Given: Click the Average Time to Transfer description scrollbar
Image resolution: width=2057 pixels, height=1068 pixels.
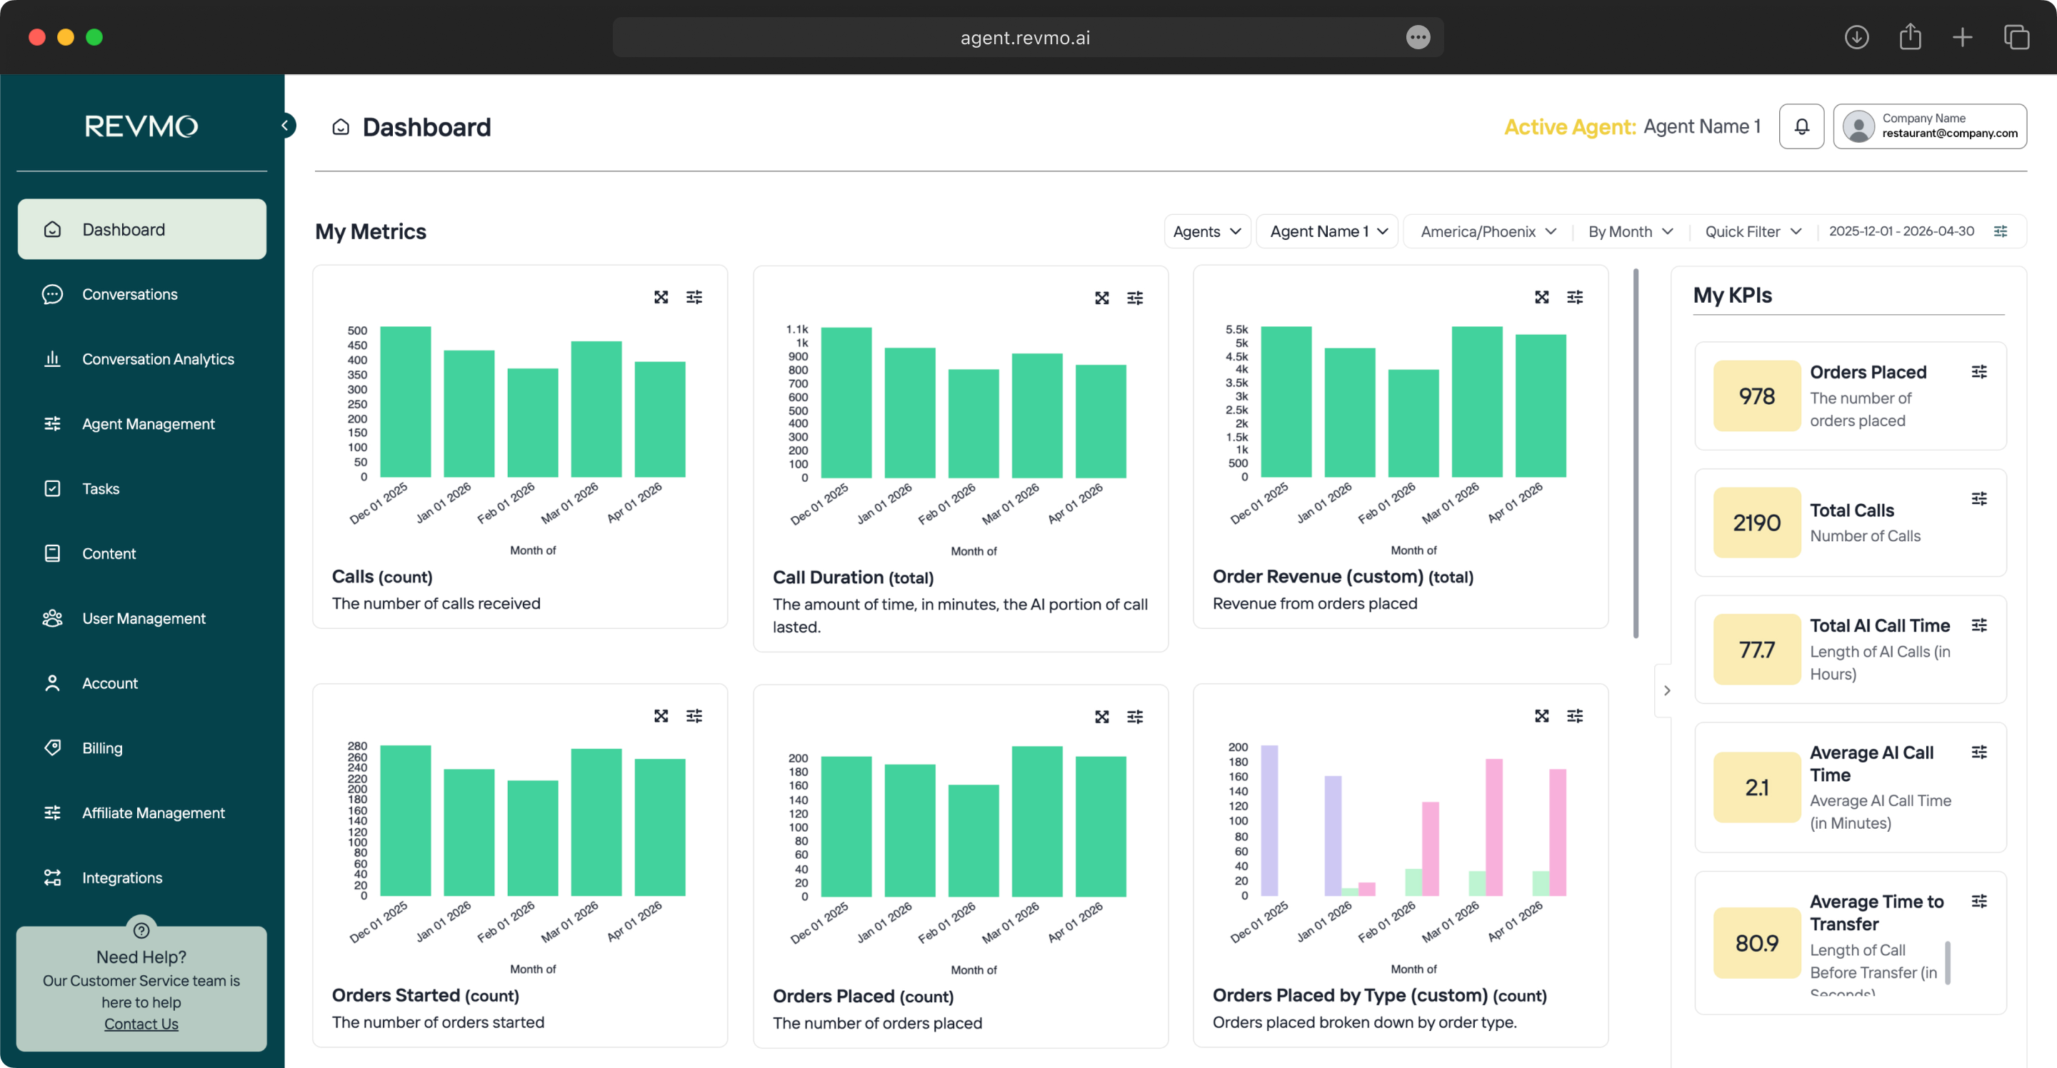Looking at the screenshot, I should [1948, 962].
